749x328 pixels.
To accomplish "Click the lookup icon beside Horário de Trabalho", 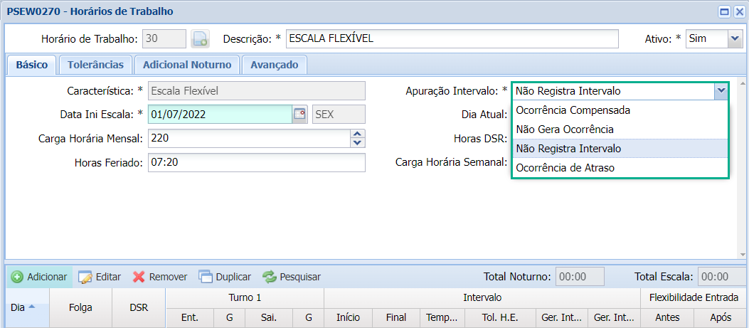I will pyautogui.click(x=200, y=39).
